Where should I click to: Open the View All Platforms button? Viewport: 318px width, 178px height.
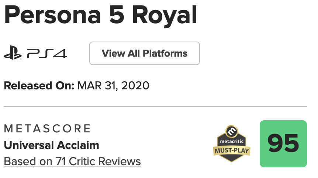click(144, 53)
